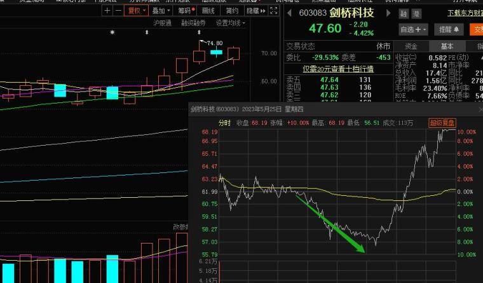Click the 毛利率 value 23.40%

435,88
